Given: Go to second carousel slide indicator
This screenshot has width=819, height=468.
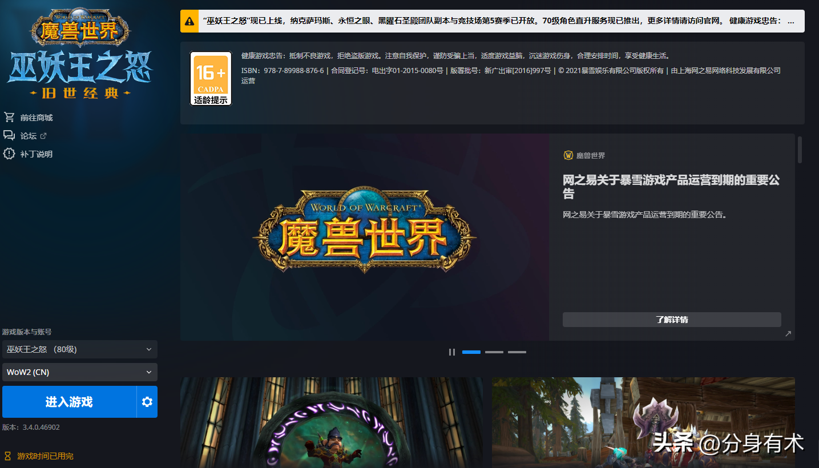Looking at the screenshot, I should click(x=494, y=352).
